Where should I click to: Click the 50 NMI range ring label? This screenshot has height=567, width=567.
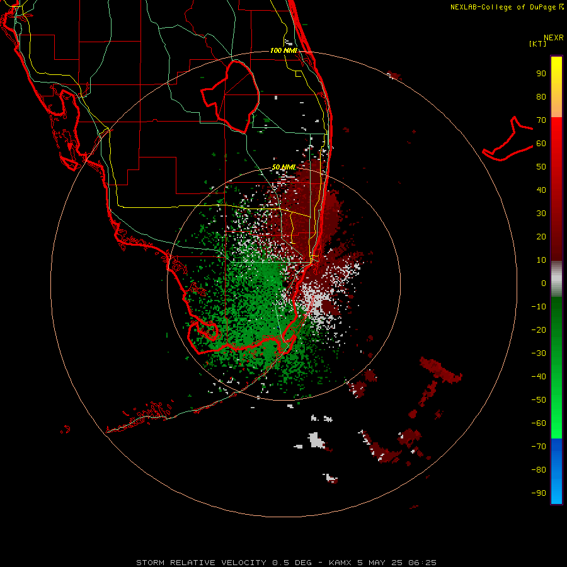(x=284, y=167)
